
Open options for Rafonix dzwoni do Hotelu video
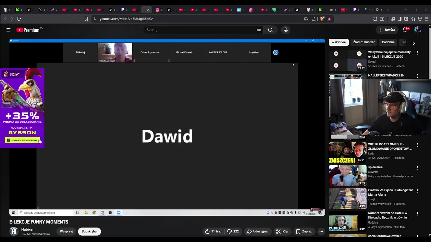(x=417, y=214)
